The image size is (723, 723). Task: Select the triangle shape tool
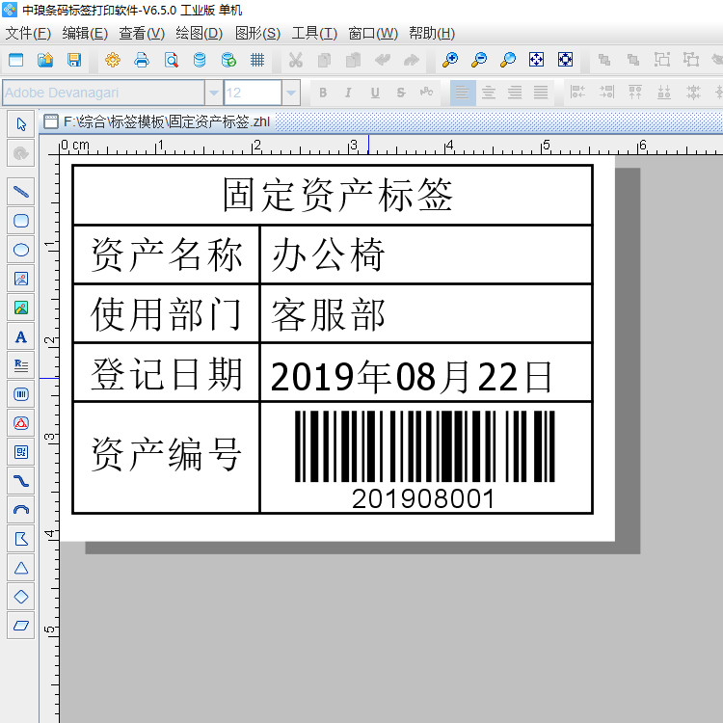click(21, 568)
